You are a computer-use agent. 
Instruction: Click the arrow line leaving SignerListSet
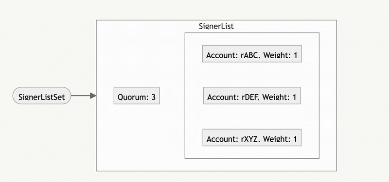coord(80,96)
